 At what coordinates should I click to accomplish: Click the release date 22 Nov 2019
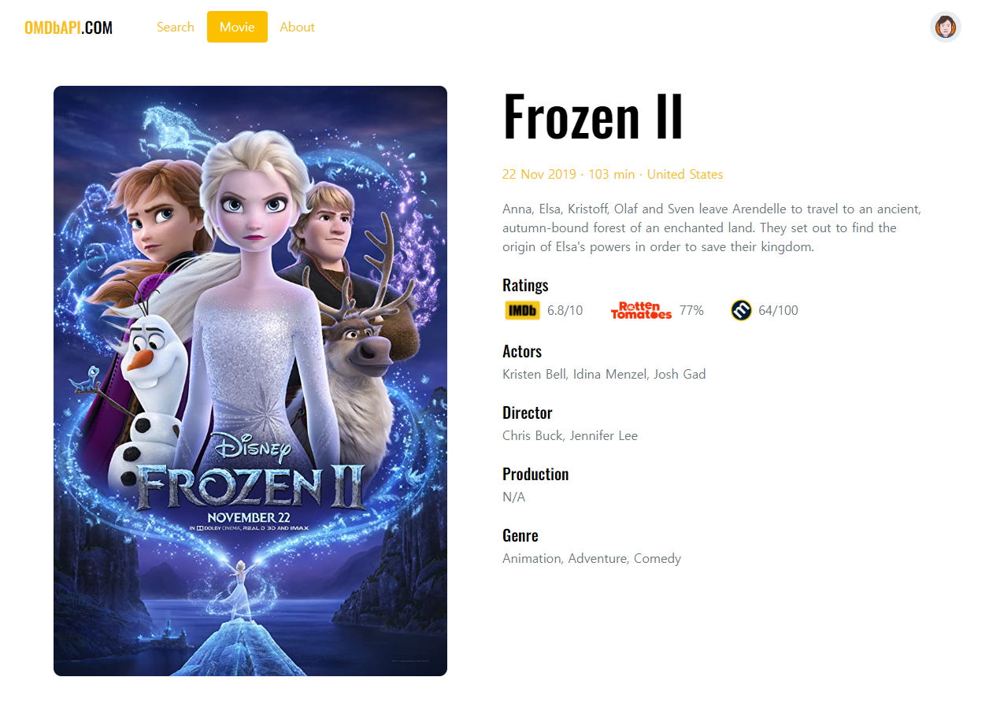[x=539, y=175]
